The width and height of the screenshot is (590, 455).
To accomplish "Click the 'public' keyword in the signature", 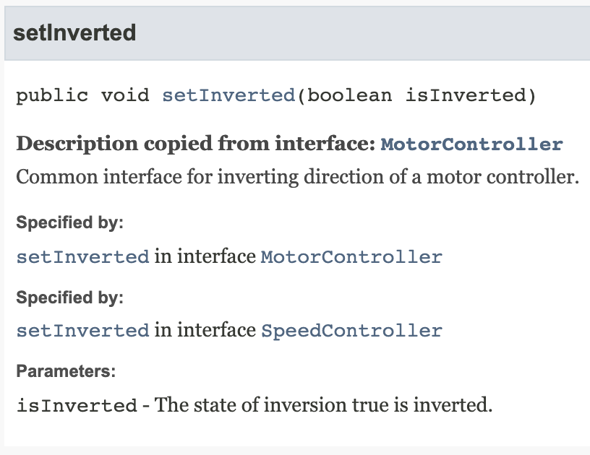I will pos(52,95).
